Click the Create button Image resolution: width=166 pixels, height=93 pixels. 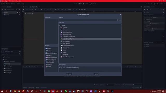click(69, 74)
